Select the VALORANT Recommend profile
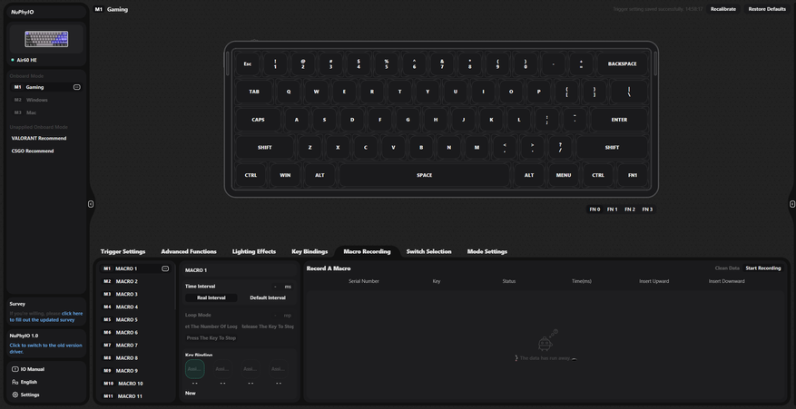 coord(39,138)
